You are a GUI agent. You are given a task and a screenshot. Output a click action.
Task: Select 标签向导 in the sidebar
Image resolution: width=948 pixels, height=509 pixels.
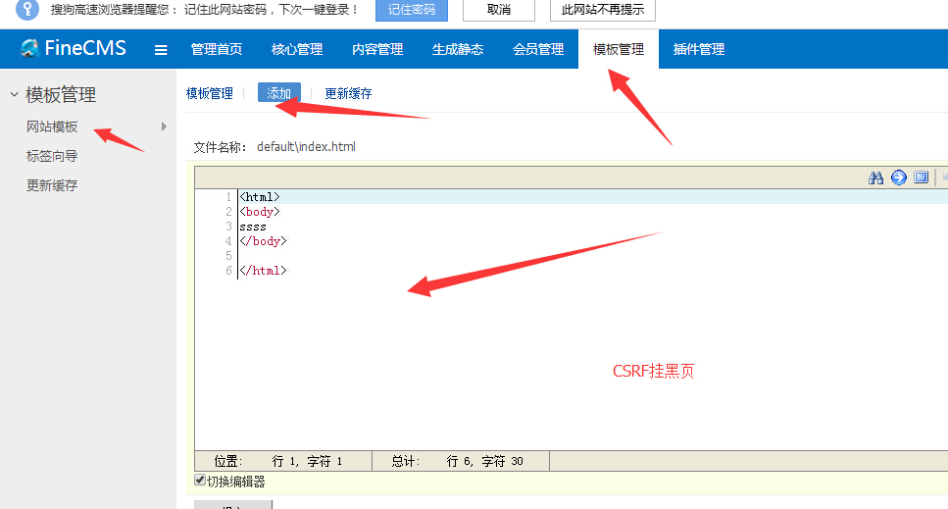click(x=52, y=156)
